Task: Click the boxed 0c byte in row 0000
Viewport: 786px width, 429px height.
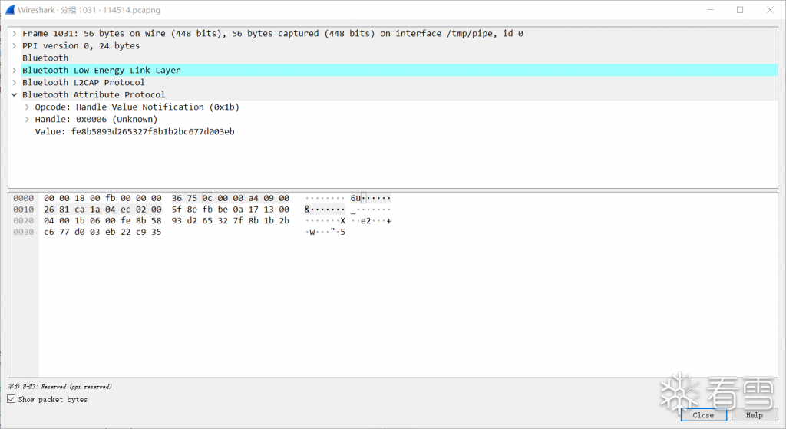Action: (x=207, y=198)
